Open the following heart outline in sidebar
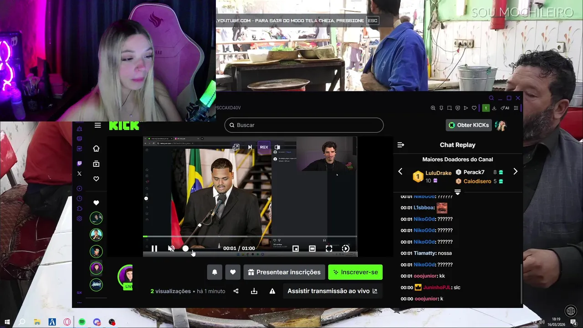This screenshot has height=328, width=583. tap(96, 179)
